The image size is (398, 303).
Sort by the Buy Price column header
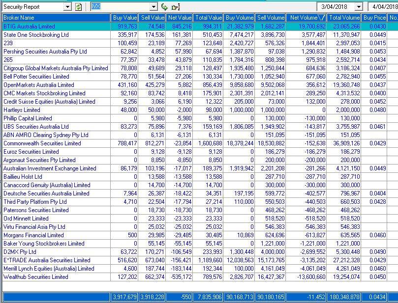click(x=374, y=18)
